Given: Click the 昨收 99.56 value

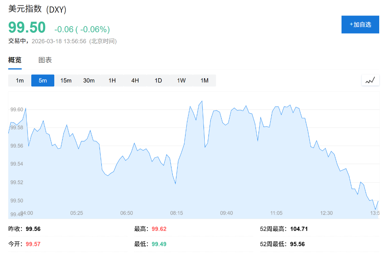Looking at the screenshot, I should pyautogui.click(x=34, y=229).
